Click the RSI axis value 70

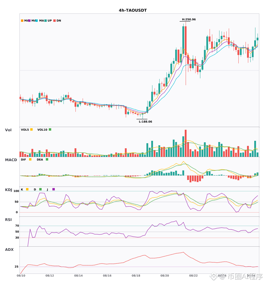17,226
